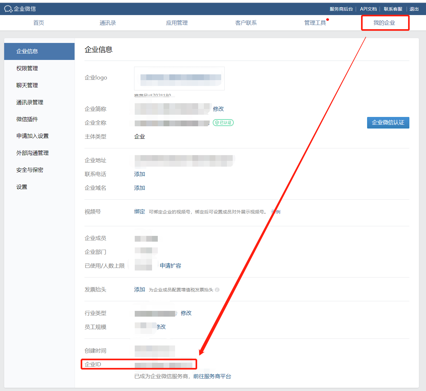Click the 企业ID value

[164, 365]
